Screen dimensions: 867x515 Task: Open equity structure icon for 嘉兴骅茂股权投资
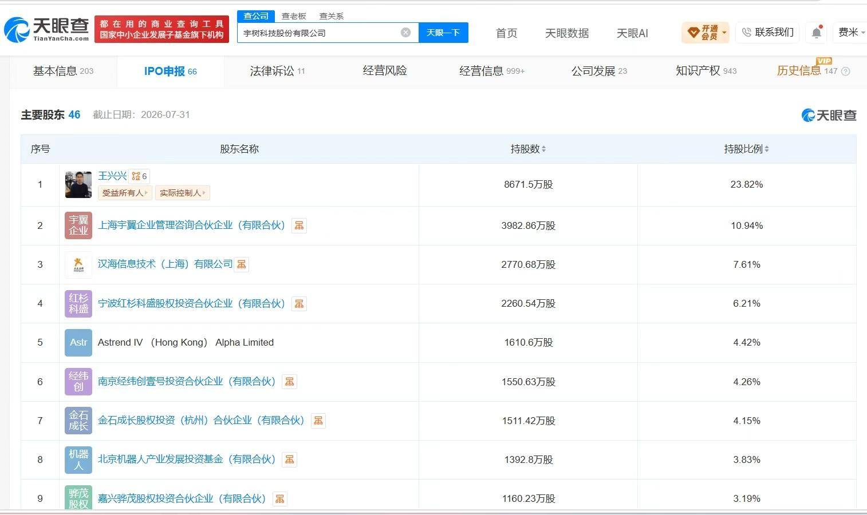[x=279, y=498]
